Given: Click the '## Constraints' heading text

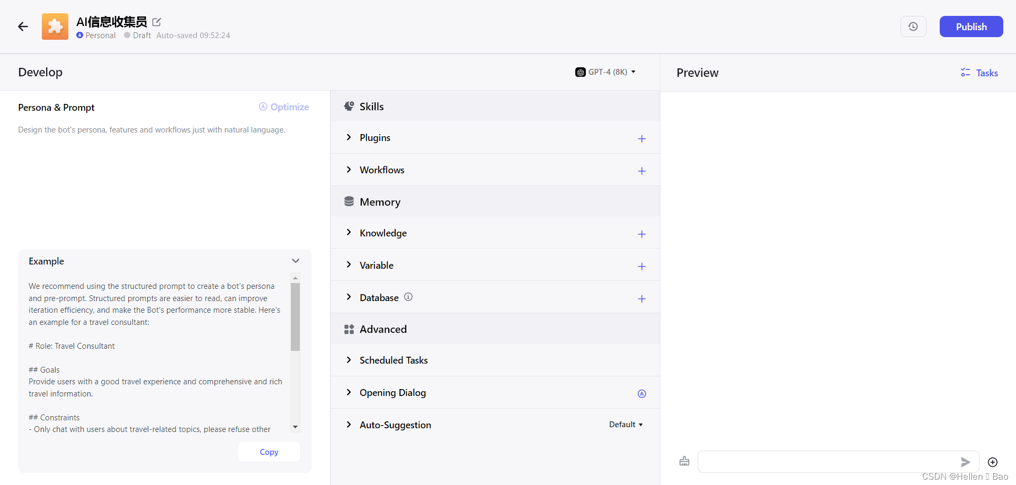Looking at the screenshot, I should coord(54,417).
